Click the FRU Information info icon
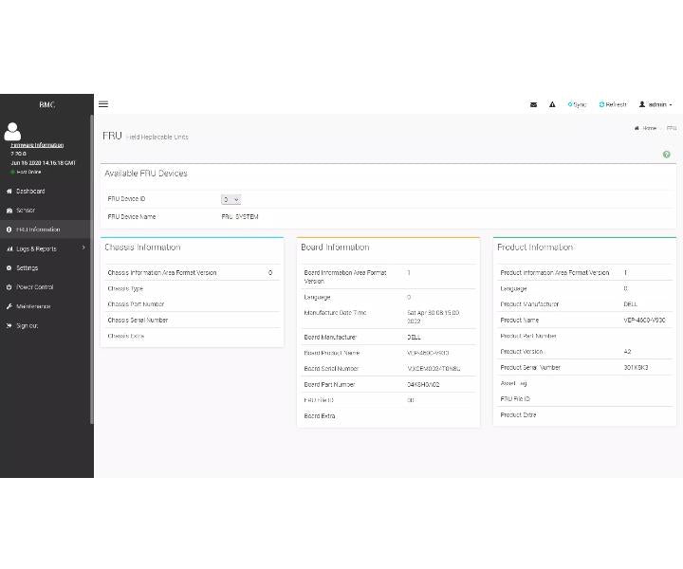683x569 pixels. click(9, 229)
